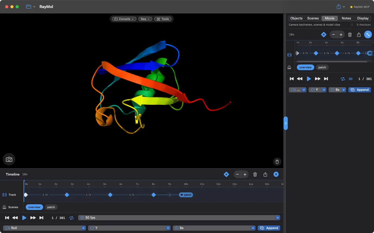Zoom out the bottom Timeline with minus
This screenshot has width=374, height=233.
pos(237,174)
